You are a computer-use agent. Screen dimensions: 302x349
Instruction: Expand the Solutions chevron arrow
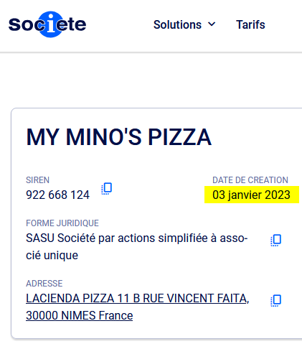[x=212, y=24]
